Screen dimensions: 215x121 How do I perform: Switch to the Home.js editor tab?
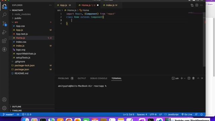(88, 5)
